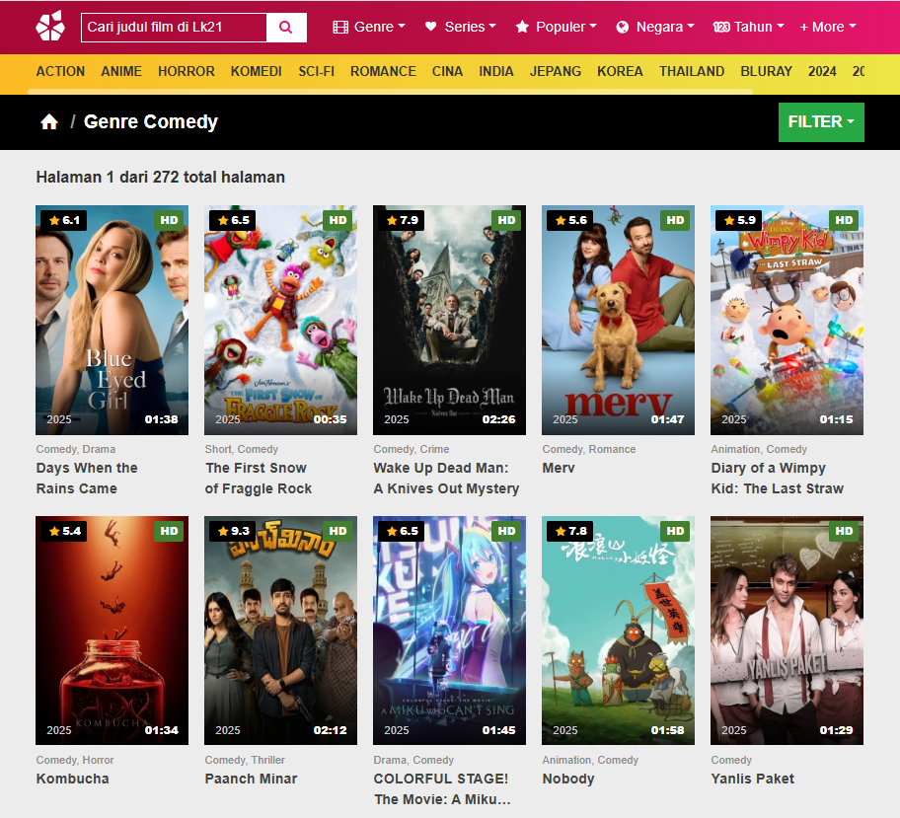Click the Lk21 flower logo
The image size is (900, 818).
50,27
